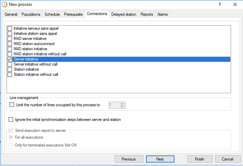Screen dimensions: 243x166
Task: Close the New process dialog
Action: (x=234, y=5)
